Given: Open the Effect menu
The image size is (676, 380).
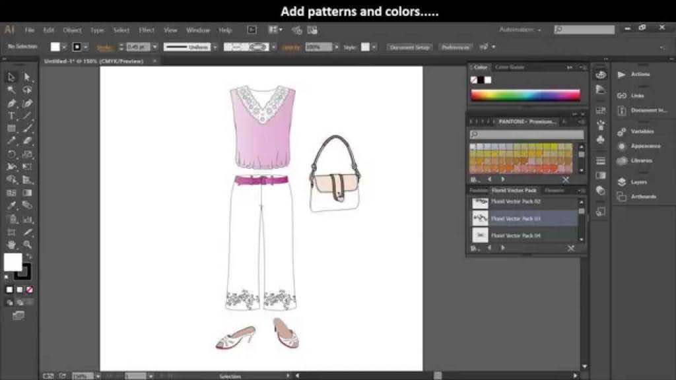Looking at the screenshot, I should pyautogui.click(x=147, y=30).
